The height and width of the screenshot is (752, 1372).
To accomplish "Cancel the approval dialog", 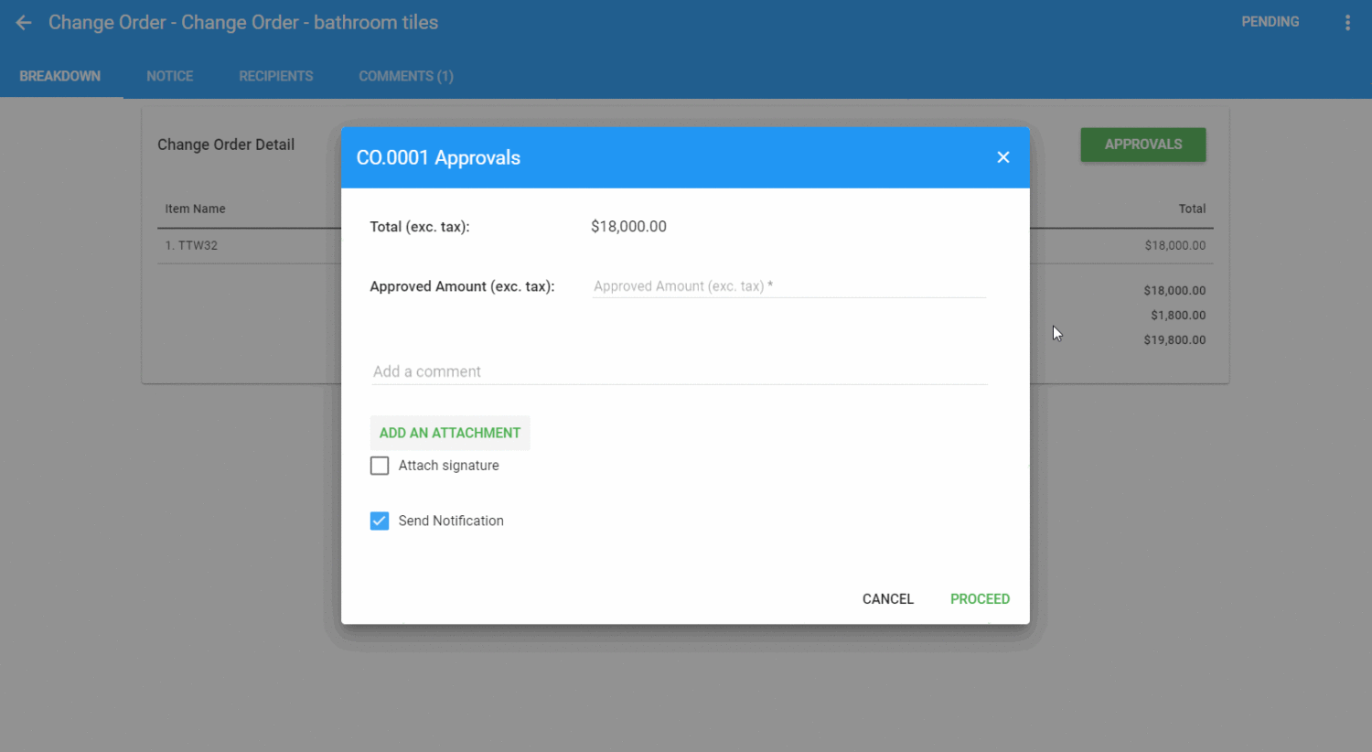I will 887,598.
